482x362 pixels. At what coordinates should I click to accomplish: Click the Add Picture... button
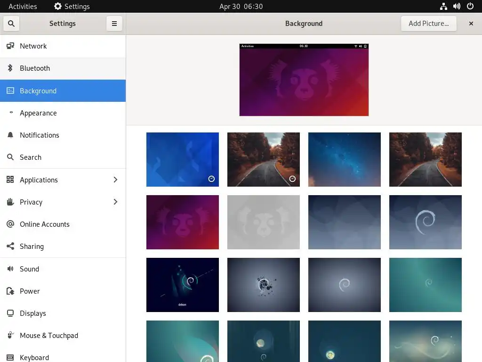[428, 24]
